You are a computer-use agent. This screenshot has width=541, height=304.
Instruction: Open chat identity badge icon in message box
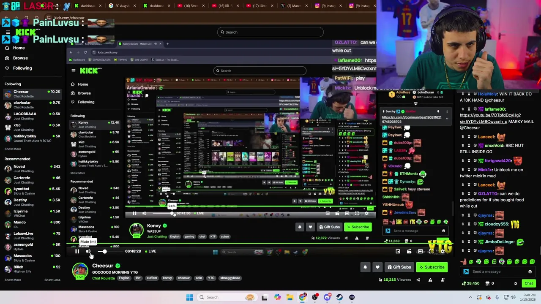(466, 272)
